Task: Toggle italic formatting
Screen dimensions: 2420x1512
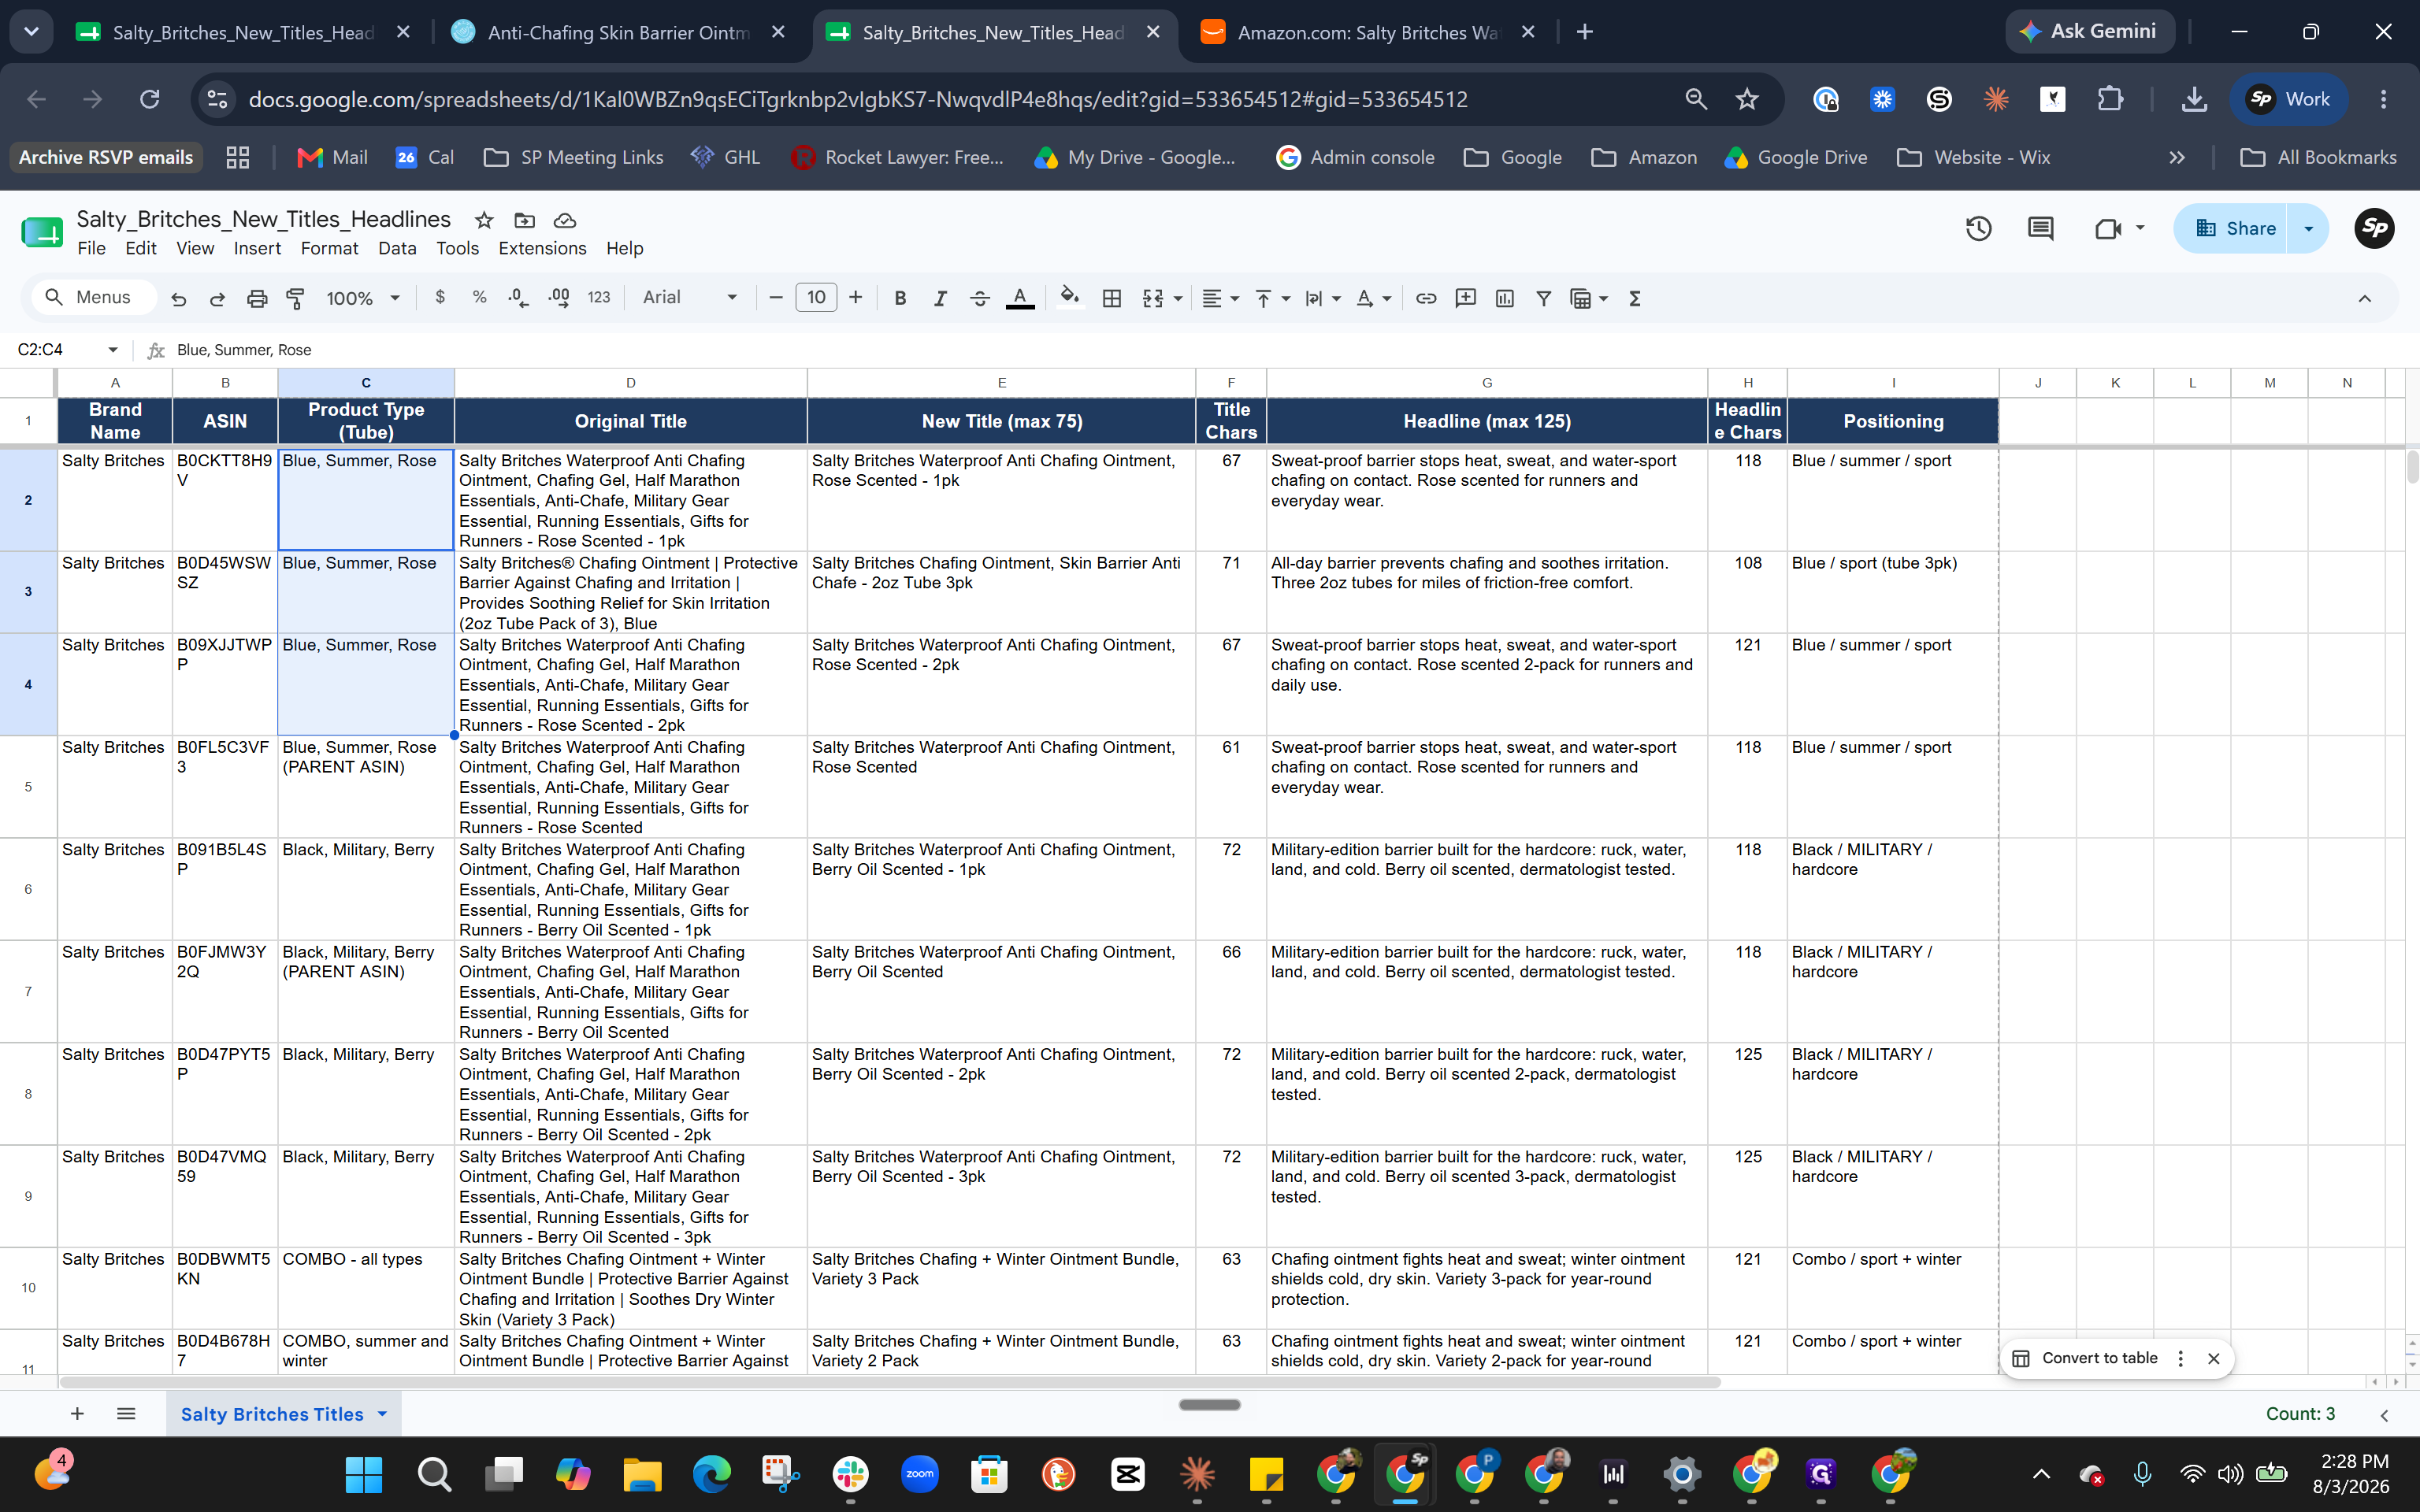Action: (940, 298)
